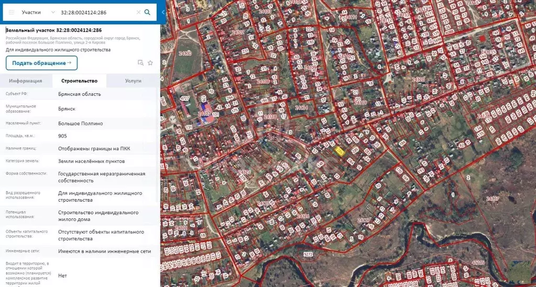Viewport: 536px width, 287px height.
Task: Click map quarter label 24107
Action: tap(204, 114)
